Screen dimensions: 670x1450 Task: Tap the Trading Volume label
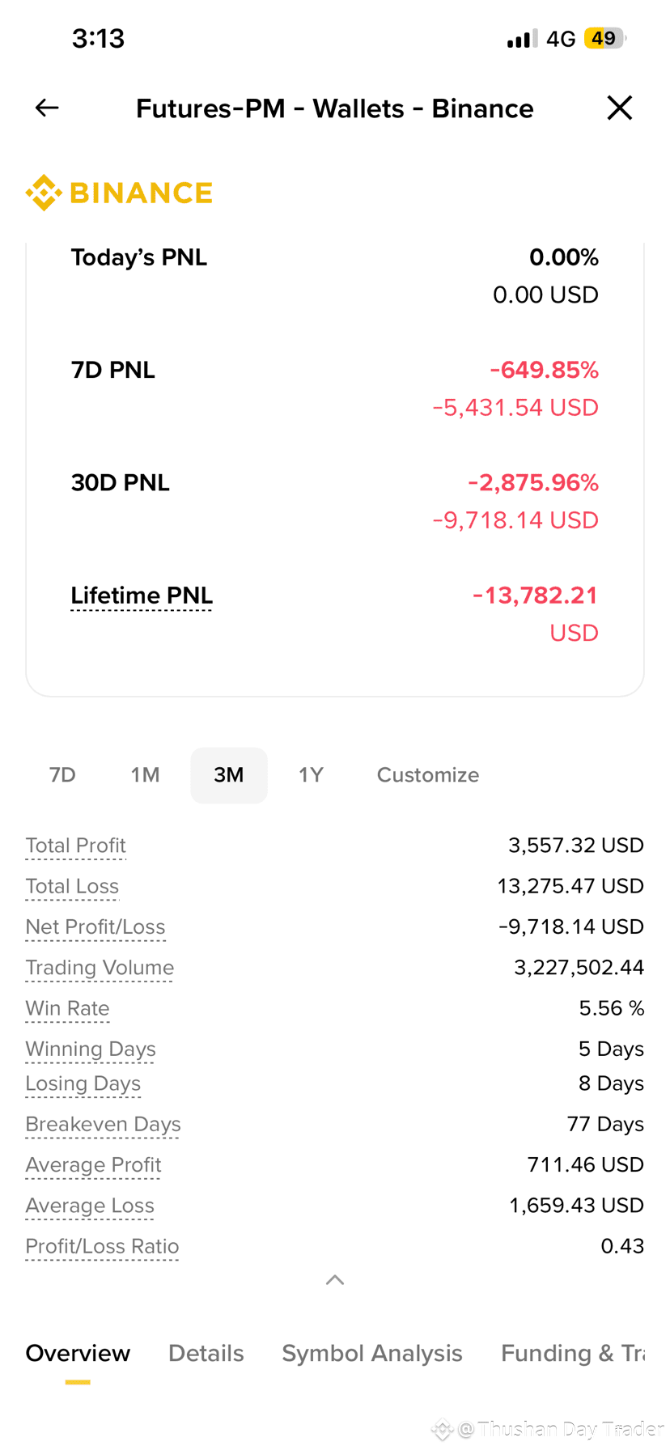pos(100,968)
